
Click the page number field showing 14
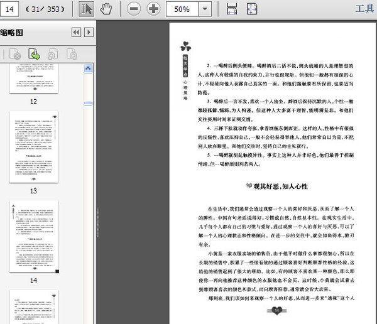pyautogui.click(x=9, y=9)
